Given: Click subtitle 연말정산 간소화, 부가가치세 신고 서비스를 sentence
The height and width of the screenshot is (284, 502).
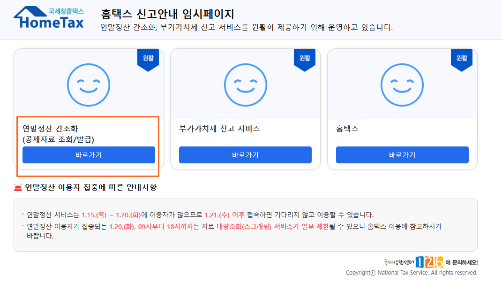Looking at the screenshot, I should point(247,27).
